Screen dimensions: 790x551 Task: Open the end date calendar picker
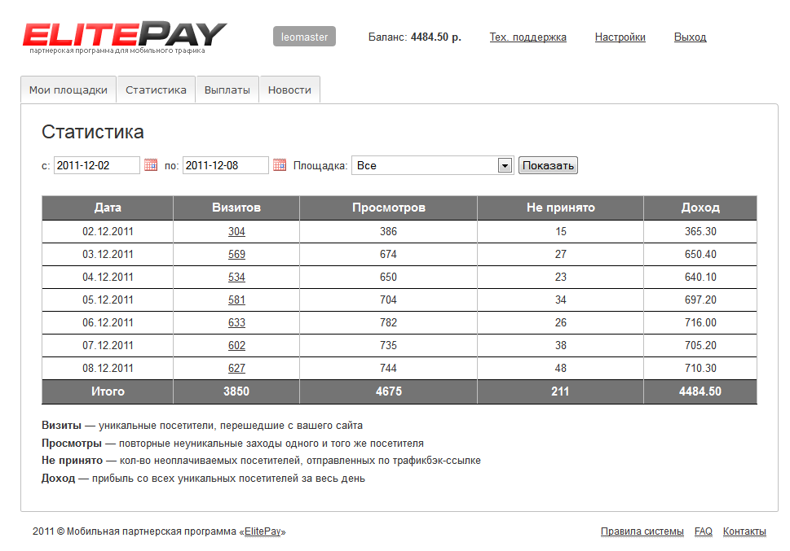click(280, 165)
